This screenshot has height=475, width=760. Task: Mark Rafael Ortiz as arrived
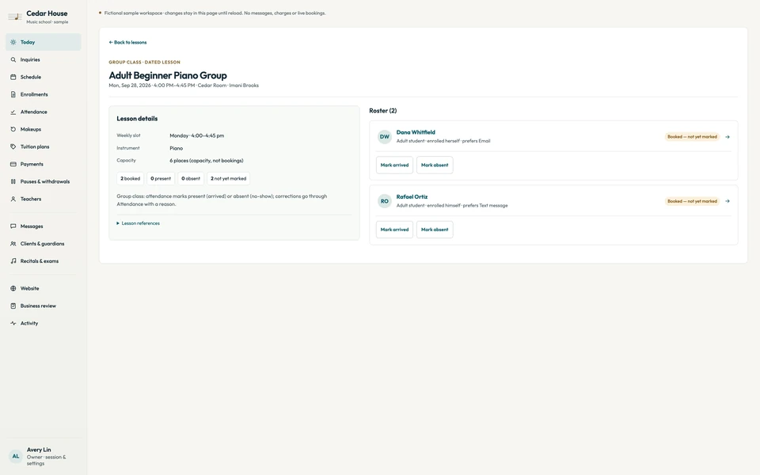pyautogui.click(x=394, y=230)
